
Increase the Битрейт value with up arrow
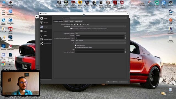(x=125, y=35)
